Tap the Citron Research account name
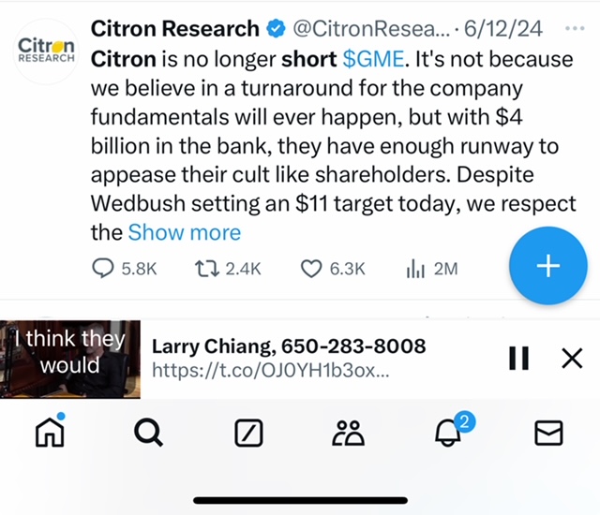The image size is (600, 515). pyautogui.click(x=174, y=29)
